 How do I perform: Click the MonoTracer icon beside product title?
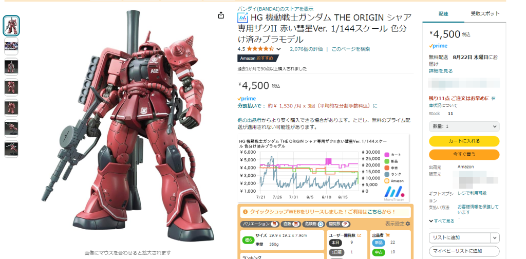[242, 18]
